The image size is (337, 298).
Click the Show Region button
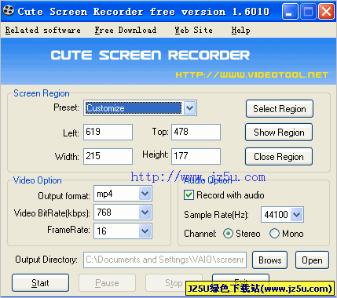[279, 133]
